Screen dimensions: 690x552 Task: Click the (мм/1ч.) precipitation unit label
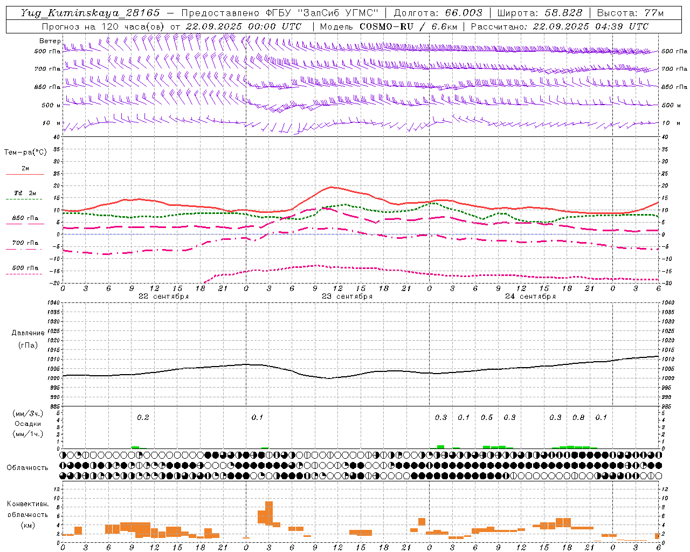(x=28, y=433)
